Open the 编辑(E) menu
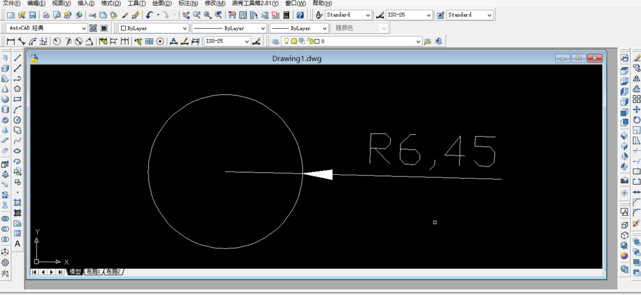Image resolution: width=641 pixels, height=295 pixels. click(x=37, y=3)
